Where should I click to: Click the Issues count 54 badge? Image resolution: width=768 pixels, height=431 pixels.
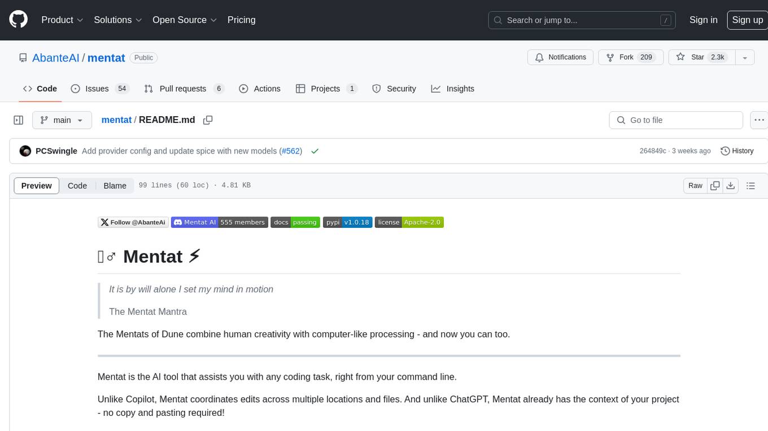tap(122, 89)
